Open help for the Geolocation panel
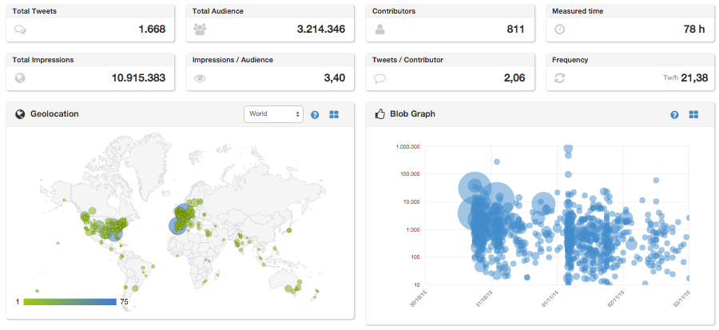The image size is (719, 330). tap(315, 114)
